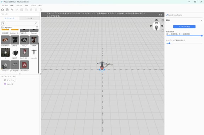Adjust the ground transparency slider
Image resolution: width=204 pixels, height=135 pixels.
(x=184, y=36)
